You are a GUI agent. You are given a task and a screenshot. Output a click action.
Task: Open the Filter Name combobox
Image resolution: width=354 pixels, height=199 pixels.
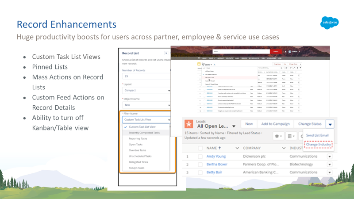[x=146, y=119]
